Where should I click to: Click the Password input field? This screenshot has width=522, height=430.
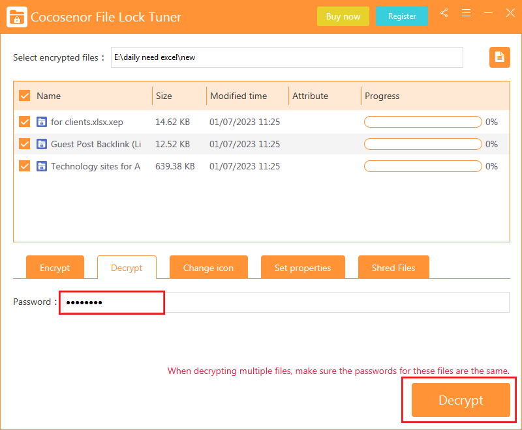point(285,302)
